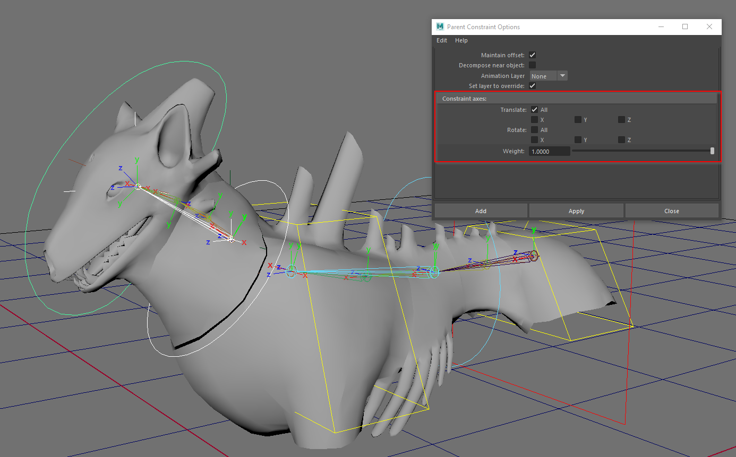
Task: Collapse the Constraint axes section header
Action: pos(576,99)
